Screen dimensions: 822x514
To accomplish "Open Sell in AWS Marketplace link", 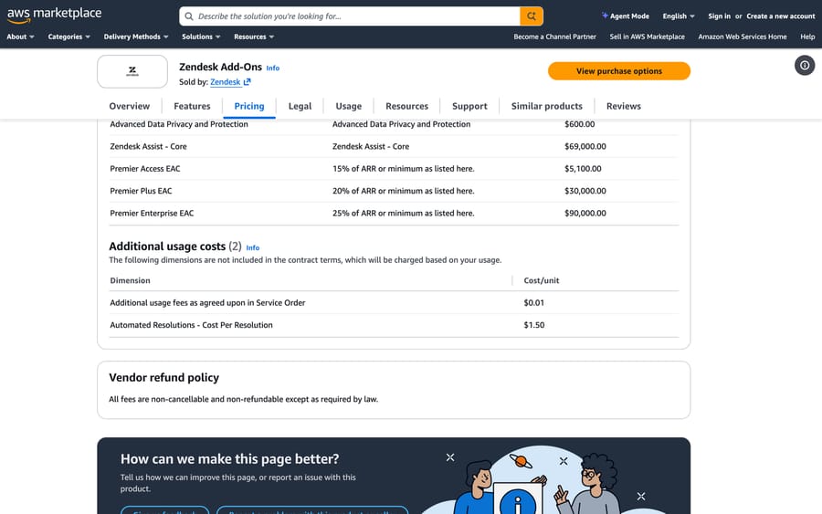I will (647, 37).
